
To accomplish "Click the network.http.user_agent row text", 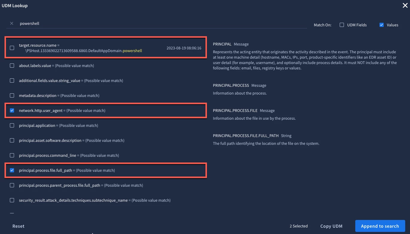I will point(62,110).
